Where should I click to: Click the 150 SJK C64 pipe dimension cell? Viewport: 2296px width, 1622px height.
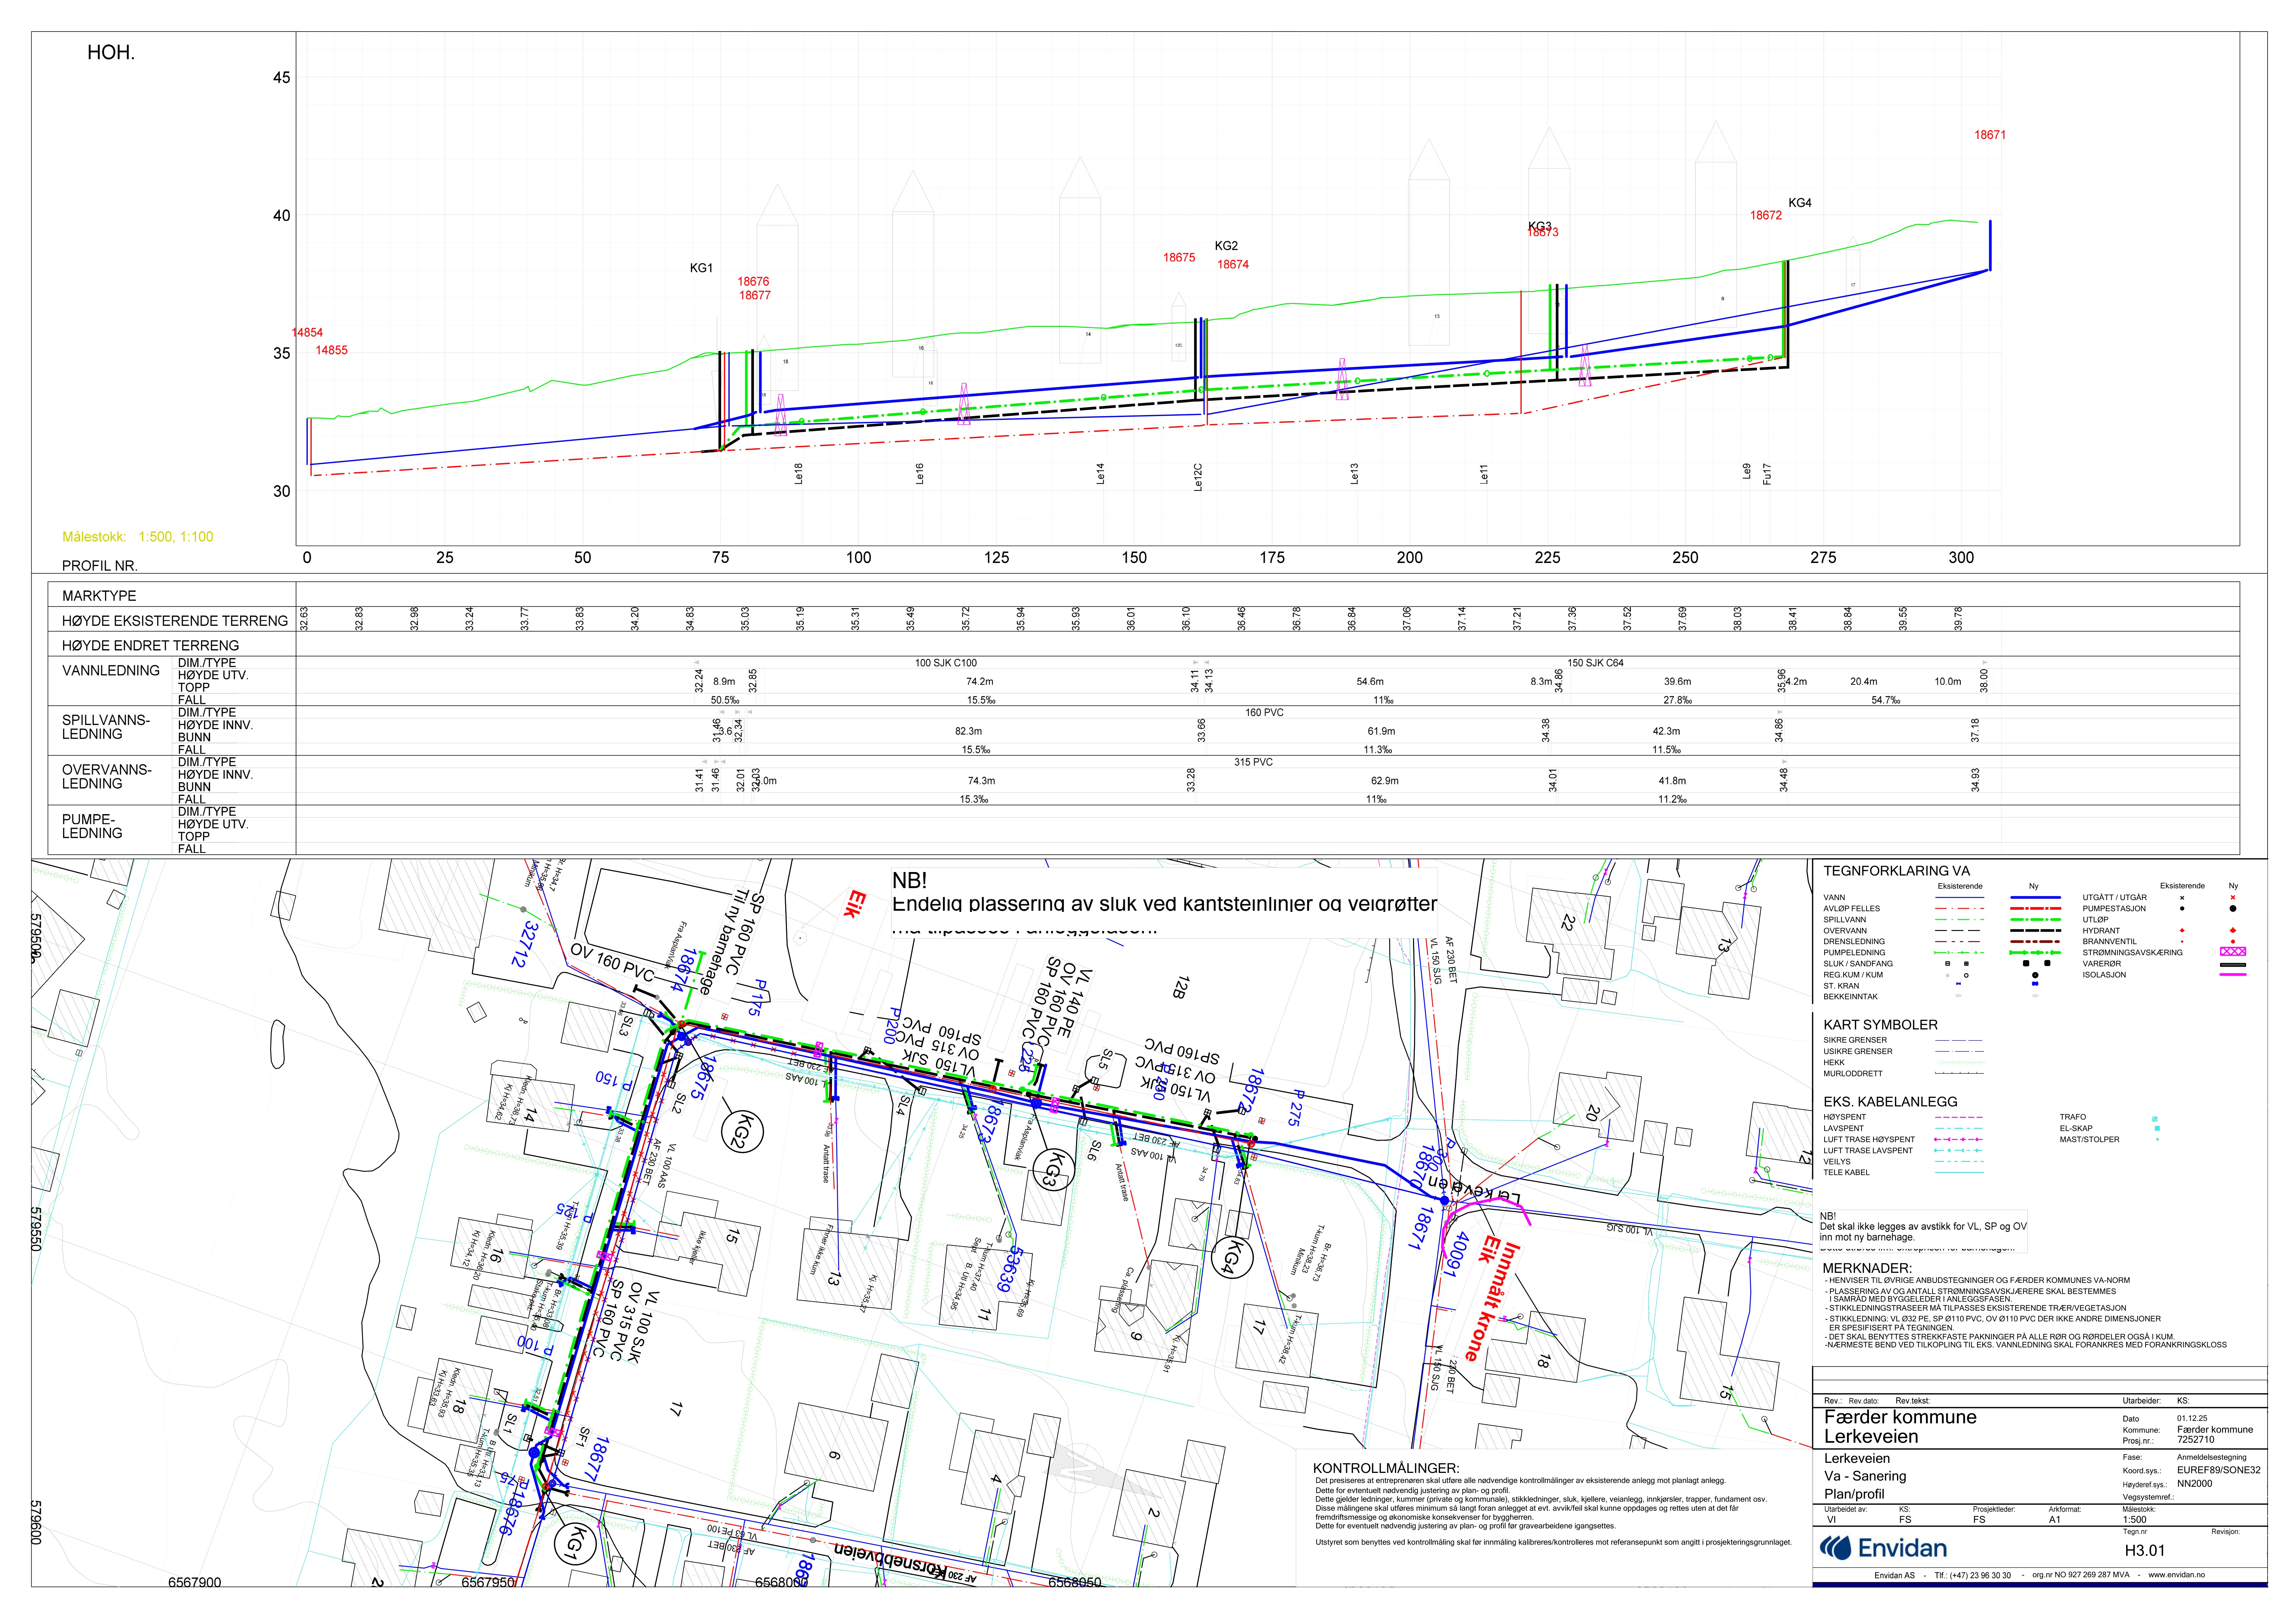1596,663
